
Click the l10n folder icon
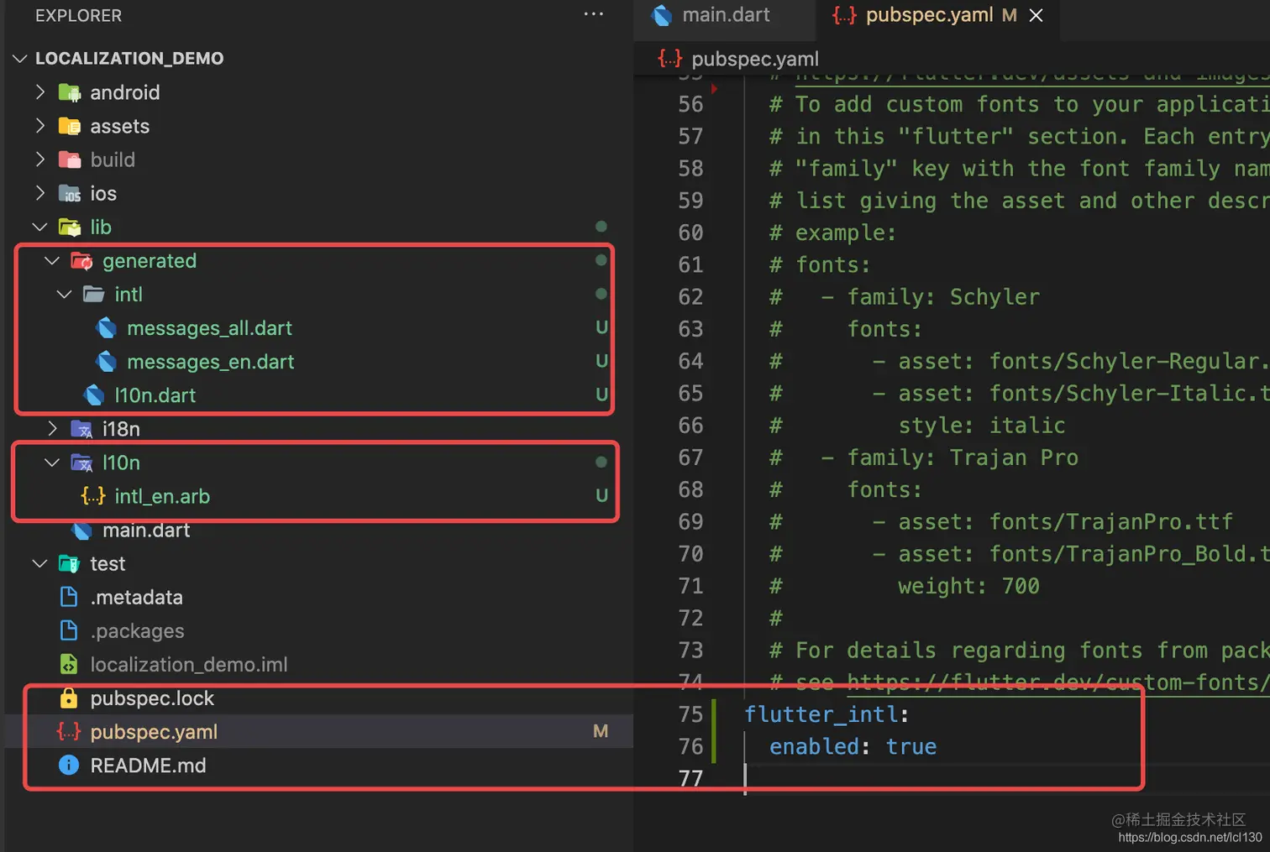point(81,463)
